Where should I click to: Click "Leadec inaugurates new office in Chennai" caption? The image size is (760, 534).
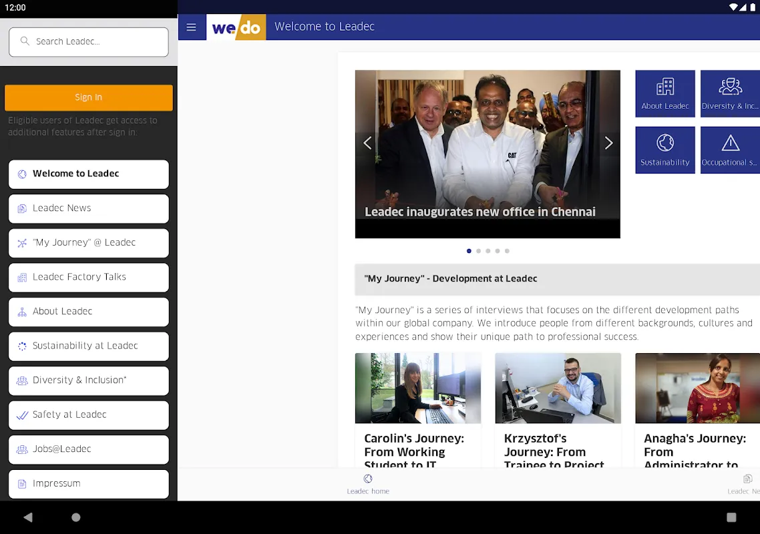click(480, 212)
